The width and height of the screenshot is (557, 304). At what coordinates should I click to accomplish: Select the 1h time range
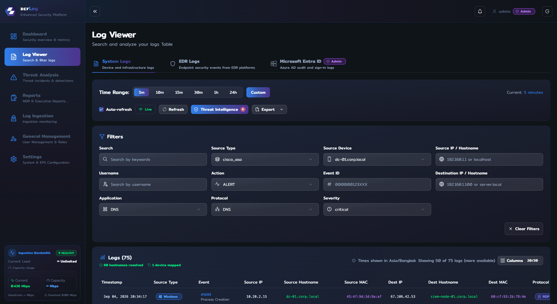pos(216,92)
